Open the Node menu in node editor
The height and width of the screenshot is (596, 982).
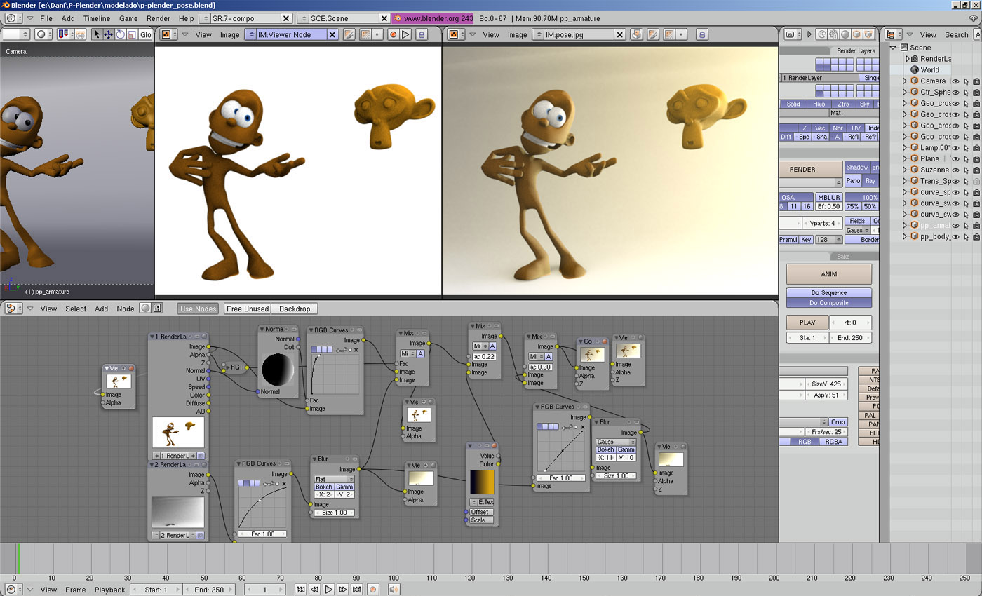[126, 309]
